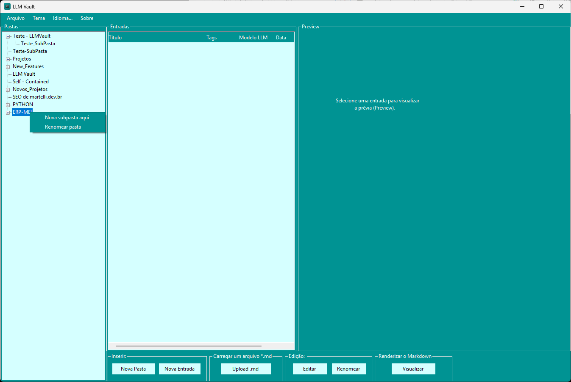571x382 pixels.
Task: Select the Novos_Projetos folder label
Action: pyautogui.click(x=30, y=89)
